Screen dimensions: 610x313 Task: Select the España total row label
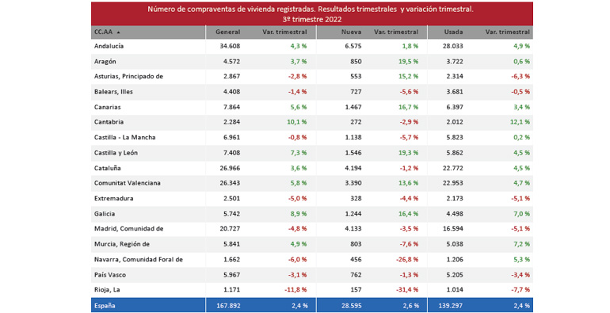[105, 306]
